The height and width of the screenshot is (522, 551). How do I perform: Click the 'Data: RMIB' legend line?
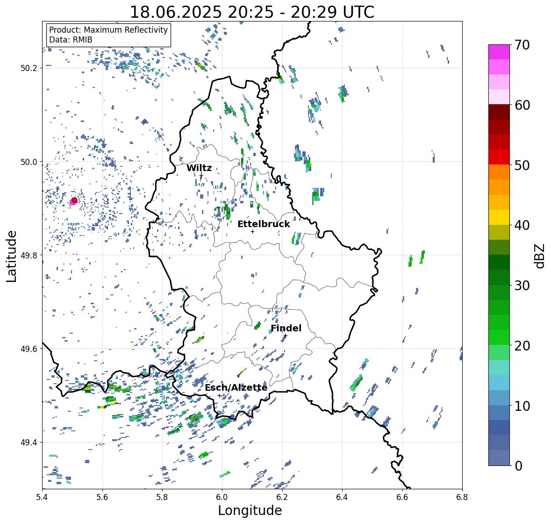click(x=71, y=40)
